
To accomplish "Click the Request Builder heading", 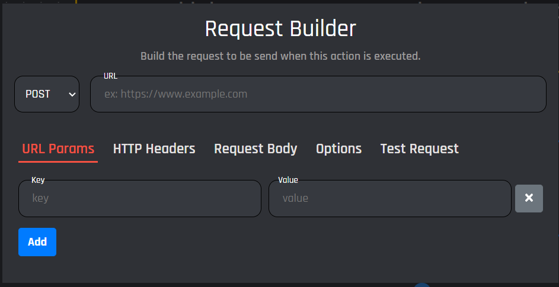I will 280,28.
